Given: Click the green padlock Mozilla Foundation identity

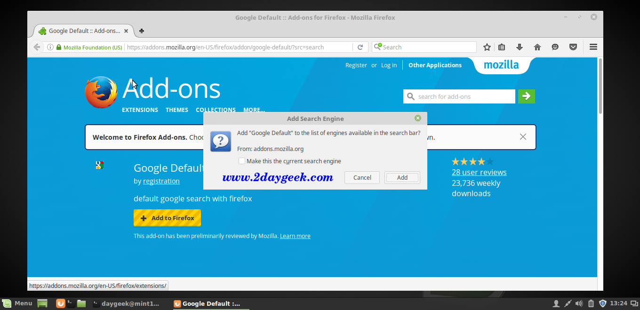Looking at the screenshot, I should [x=89, y=47].
